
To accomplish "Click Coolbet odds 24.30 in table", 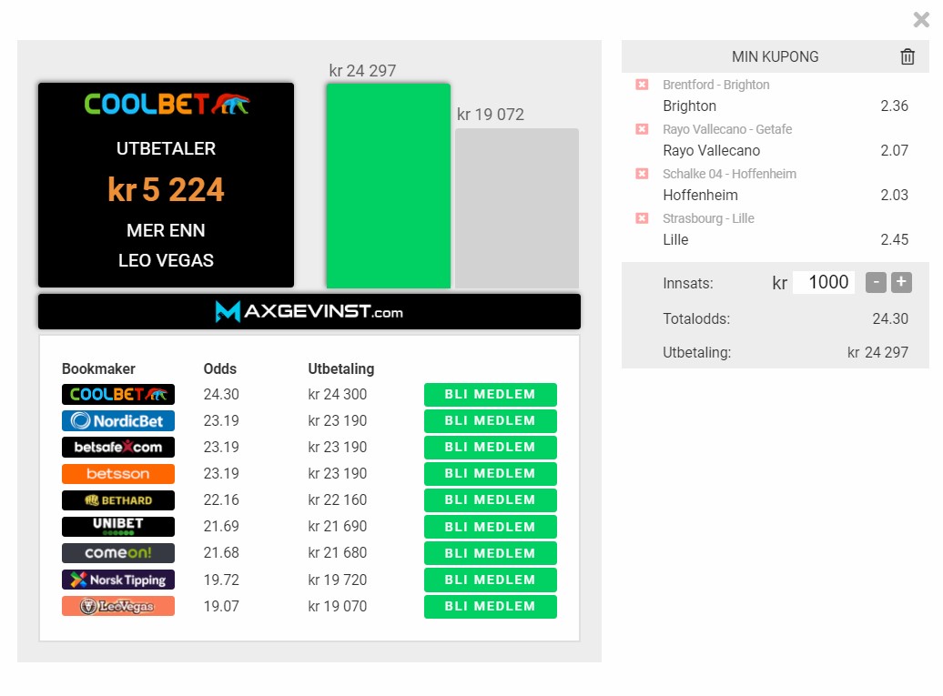I will pyautogui.click(x=221, y=394).
